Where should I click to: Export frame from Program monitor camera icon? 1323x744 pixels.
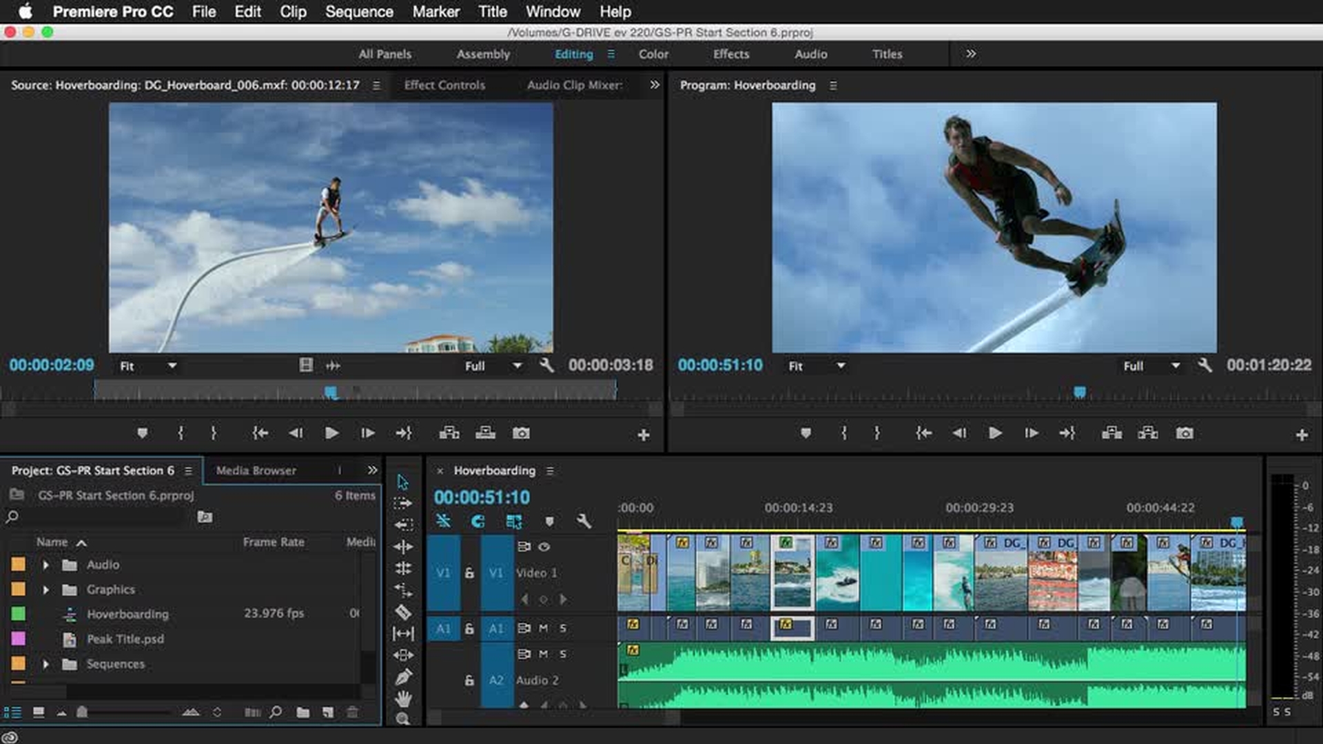point(1184,433)
